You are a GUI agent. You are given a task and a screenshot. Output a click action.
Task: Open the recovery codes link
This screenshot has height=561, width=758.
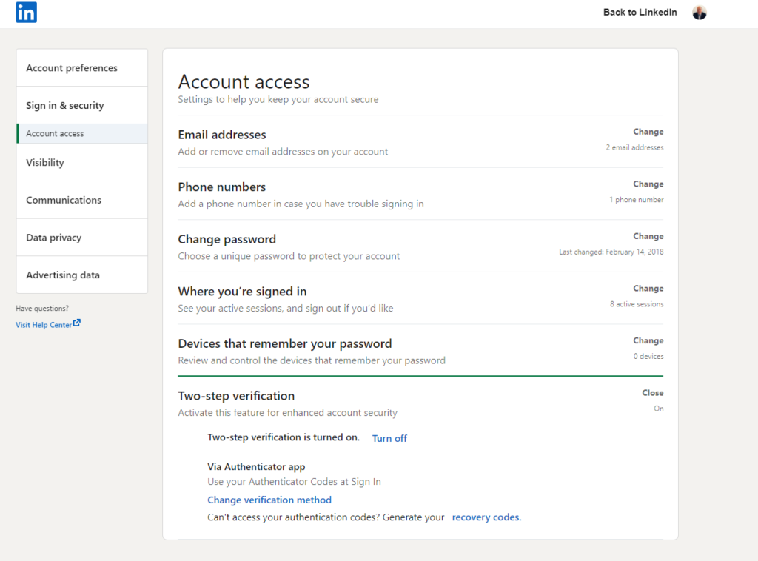tap(486, 517)
